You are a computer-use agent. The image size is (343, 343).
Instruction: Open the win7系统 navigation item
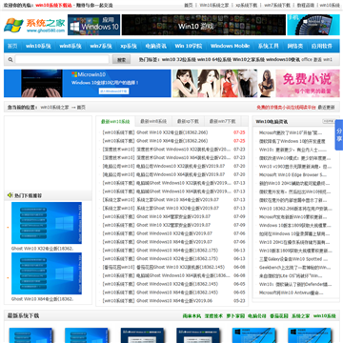(101, 46)
